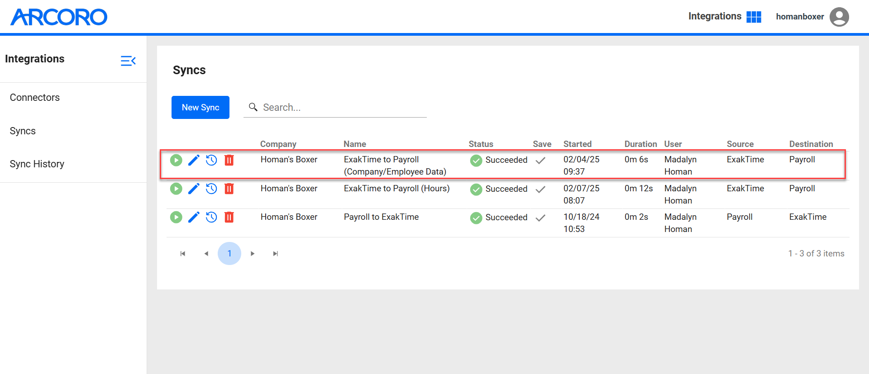Image resolution: width=869 pixels, height=374 pixels.
Task: Click the Save checkmark for ExakTime to Payroll (Hours)
Action: point(540,189)
